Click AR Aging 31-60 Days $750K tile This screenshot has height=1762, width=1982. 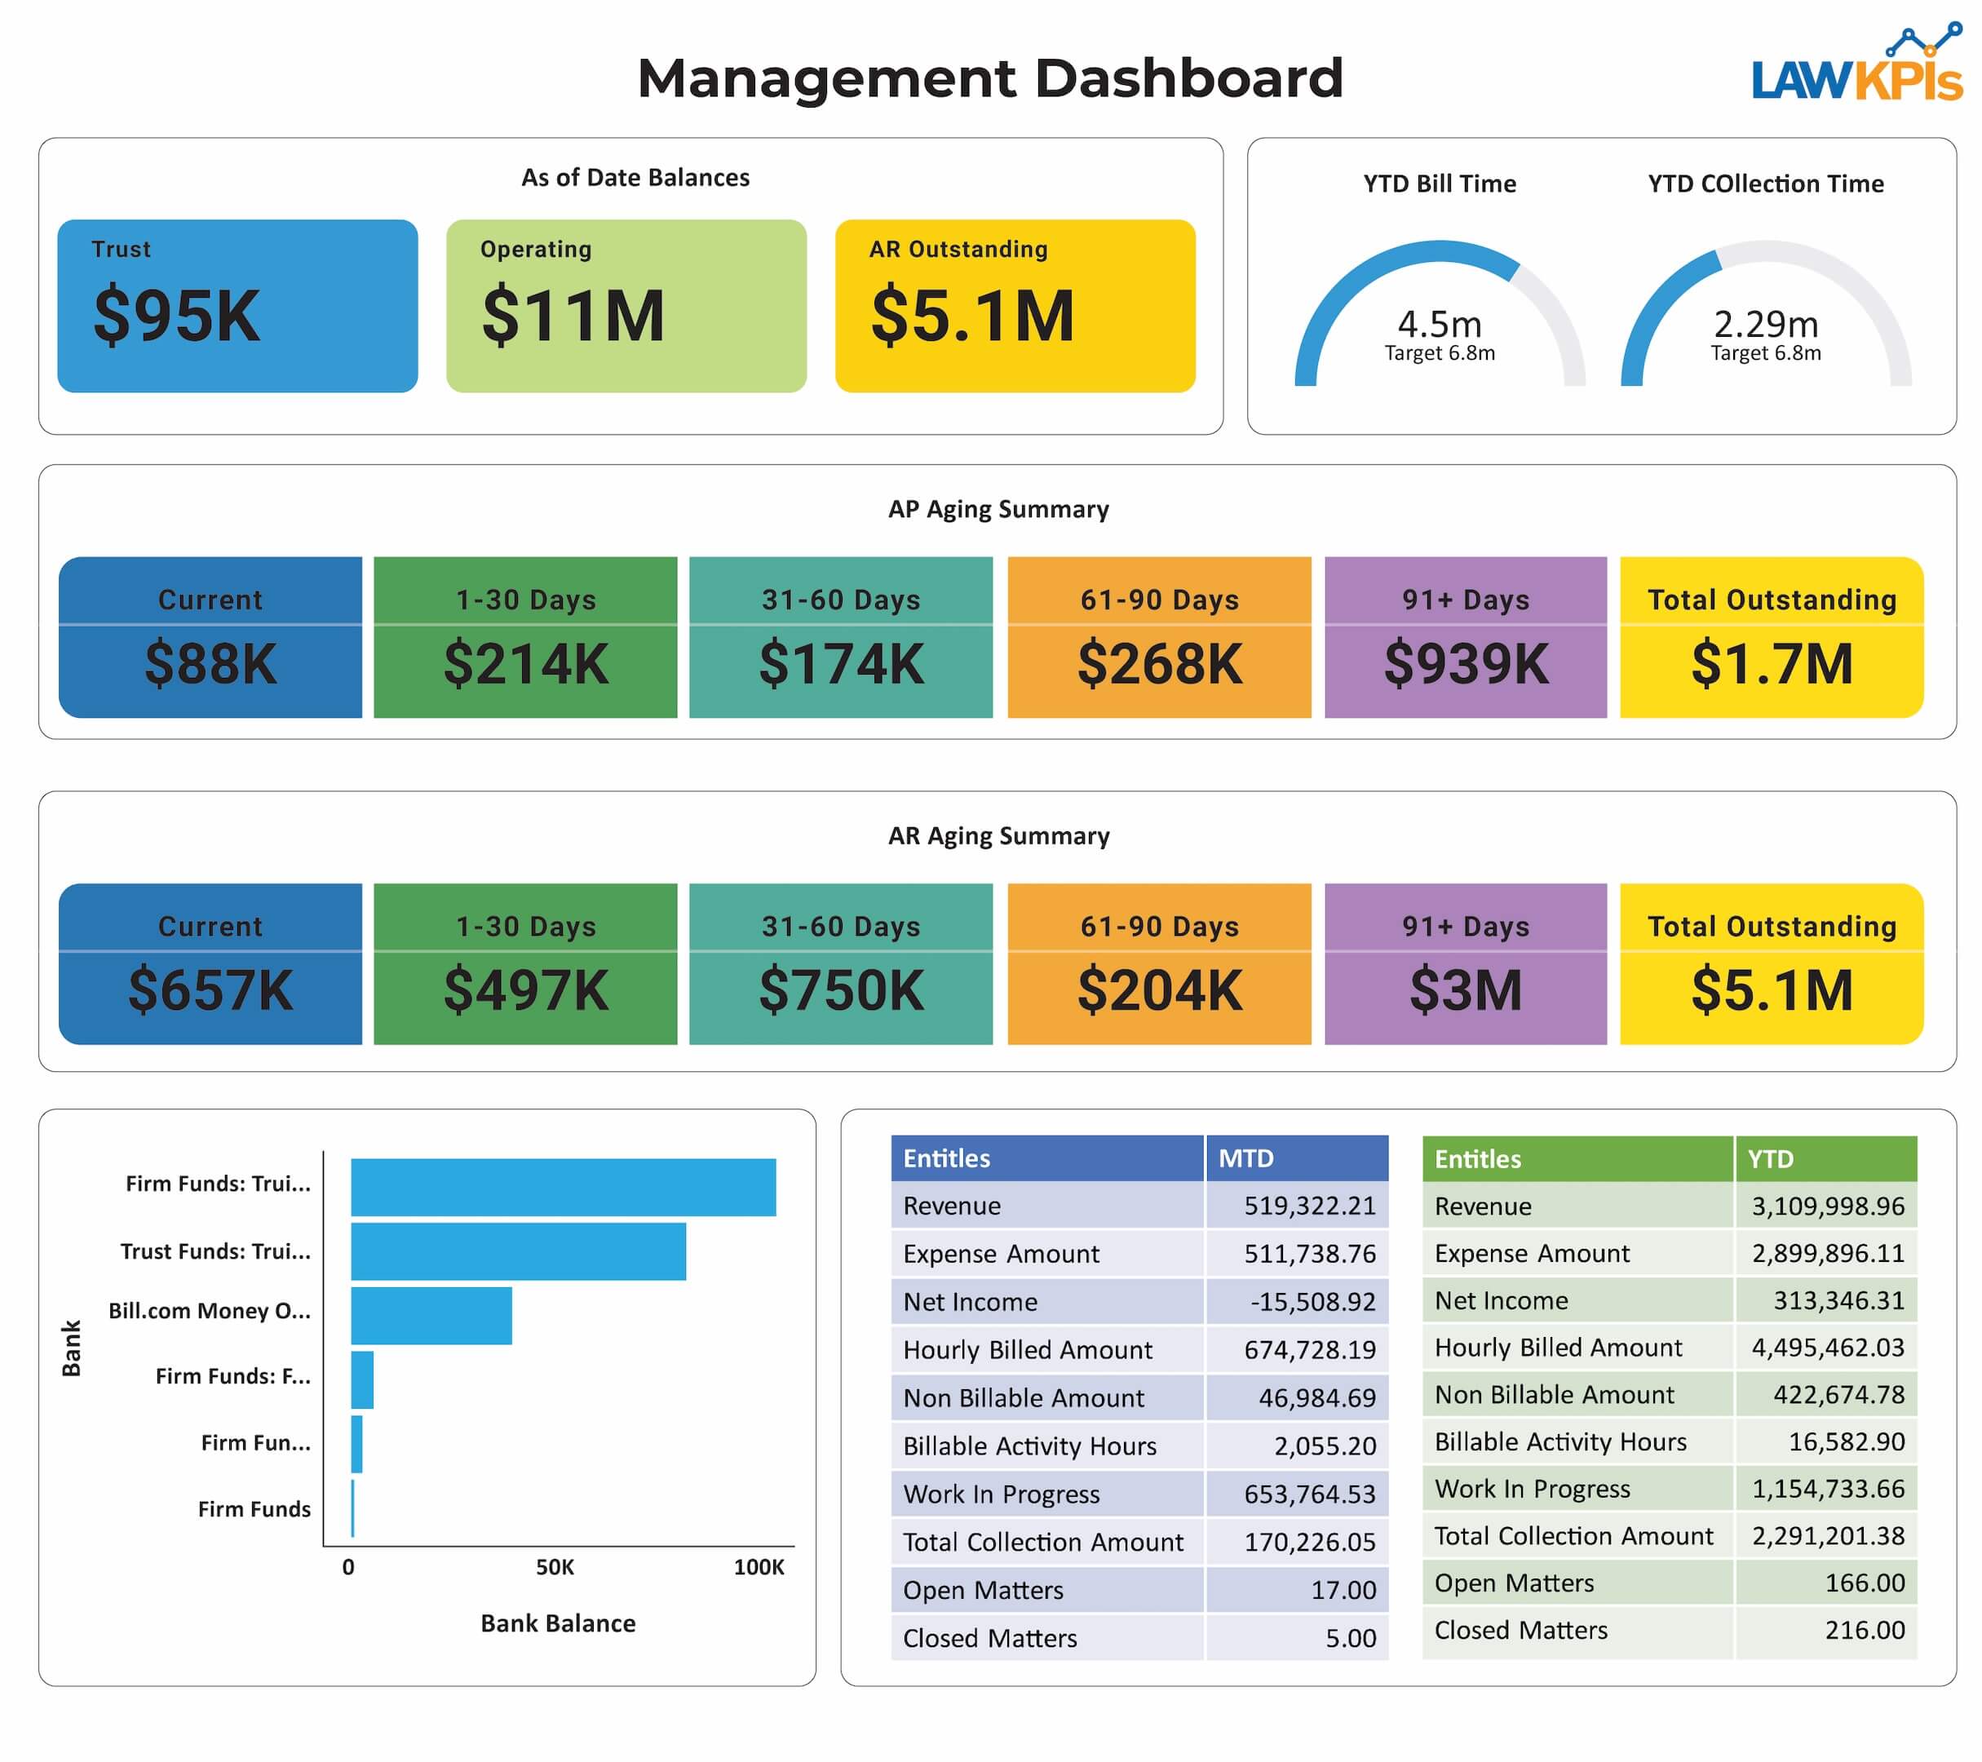coord(841,964)
